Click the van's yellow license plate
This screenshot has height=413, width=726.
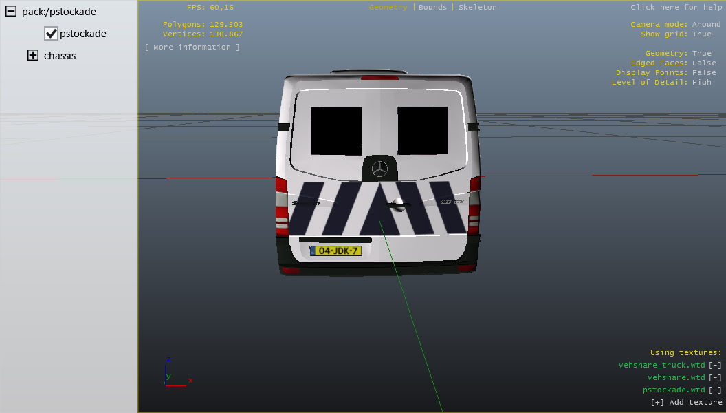point(336,251)
